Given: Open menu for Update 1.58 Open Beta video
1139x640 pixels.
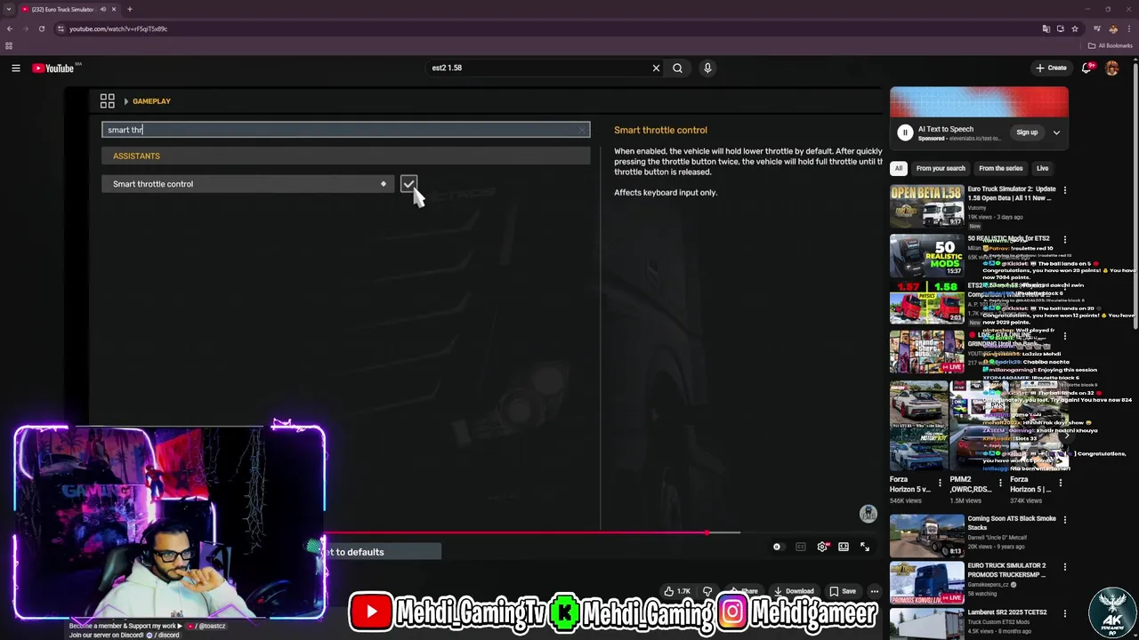Looking at the screenshot, I should [x=1064, y=189].
